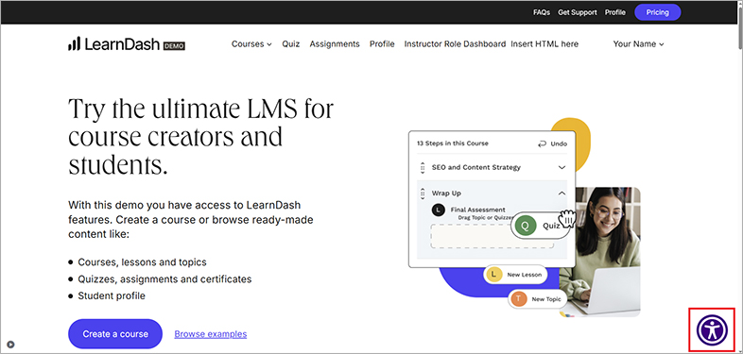Viewport: 743px width, 354px height.
Task: Open Profile link in top black bar
Action: (615, 13)
